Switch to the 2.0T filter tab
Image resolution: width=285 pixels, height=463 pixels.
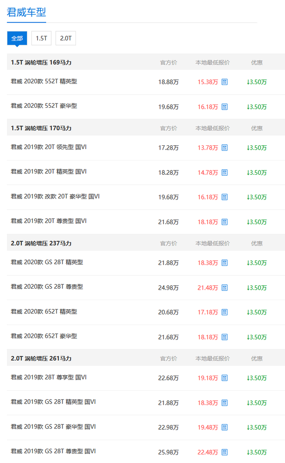(66, 38)
